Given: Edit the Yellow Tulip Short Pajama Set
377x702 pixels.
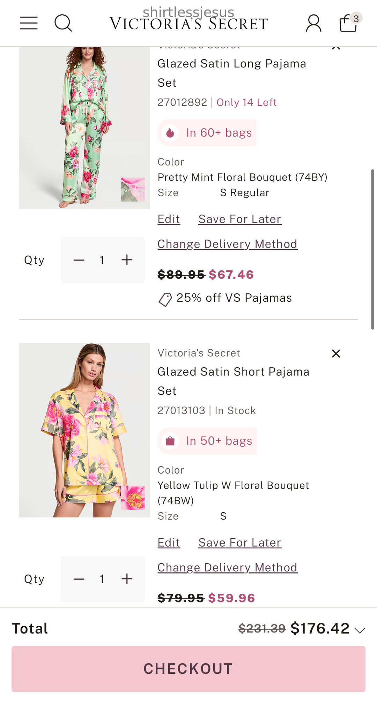Looking at the screenshot, I should [x=169, y=543].
